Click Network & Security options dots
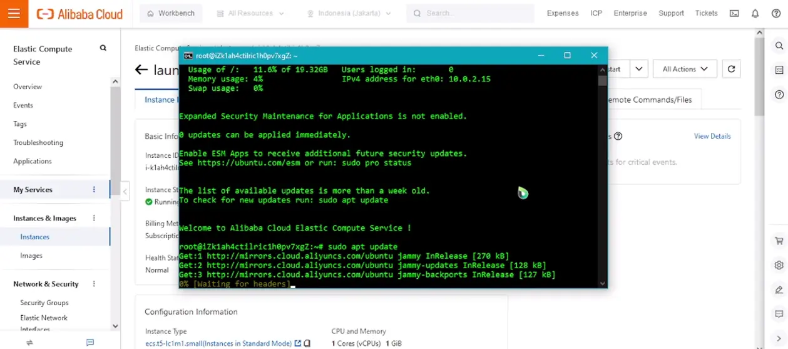 pos(95,284)
